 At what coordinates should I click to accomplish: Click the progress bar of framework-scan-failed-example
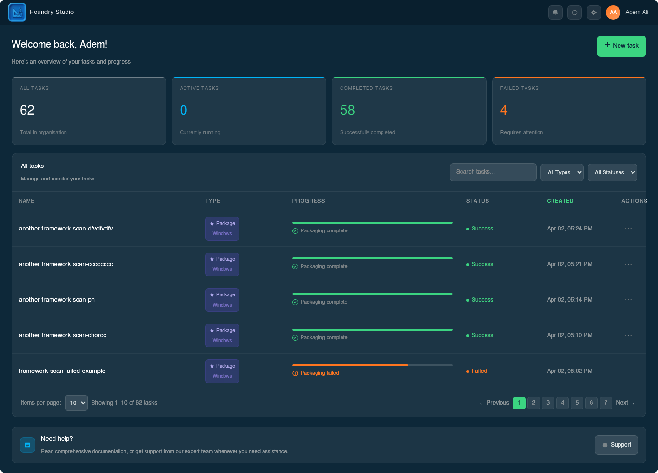pos(372,365)
